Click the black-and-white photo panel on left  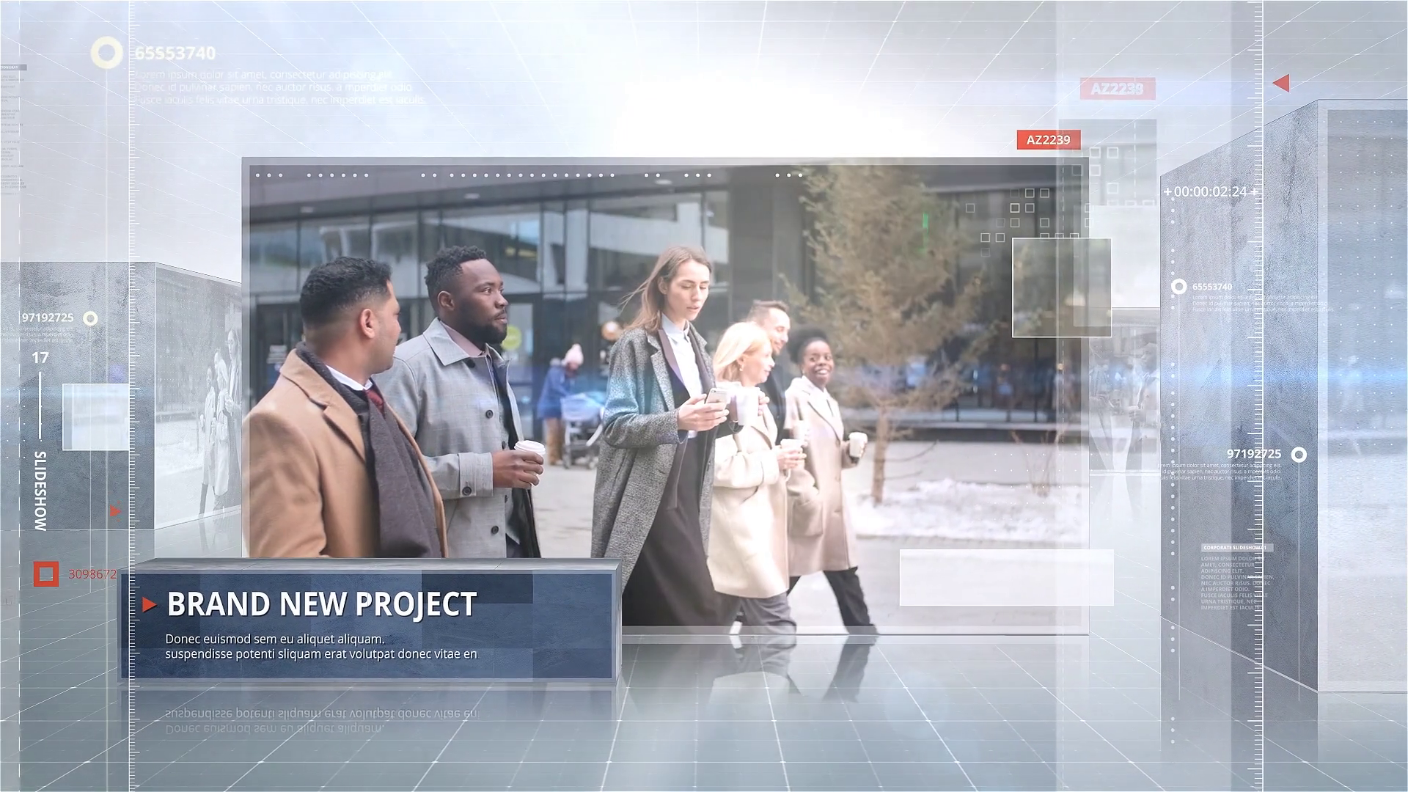coord(198,396)
